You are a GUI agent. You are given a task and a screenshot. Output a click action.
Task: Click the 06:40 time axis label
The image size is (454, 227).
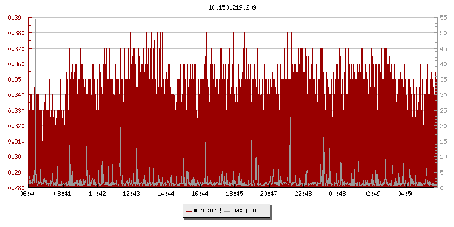pyautogui.click(x=28, y=194)
